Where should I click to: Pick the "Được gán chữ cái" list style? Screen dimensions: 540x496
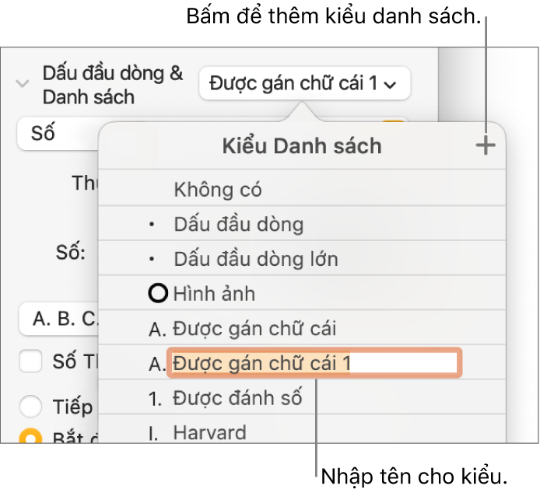pyautogui.click(x=254, y=328)
